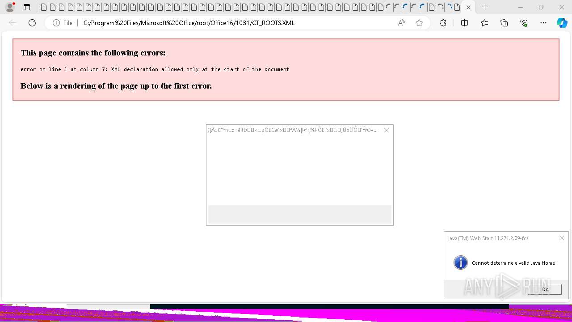Open the Collections icon
Image resolution: width=572 pixels, height=322 pixels.
point(504,23)
